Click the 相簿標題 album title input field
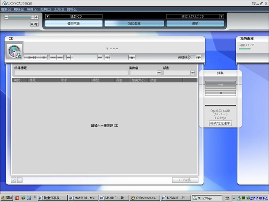Image resolution: width=269 pixels, height=202 pixels. [x=71, y=73]
